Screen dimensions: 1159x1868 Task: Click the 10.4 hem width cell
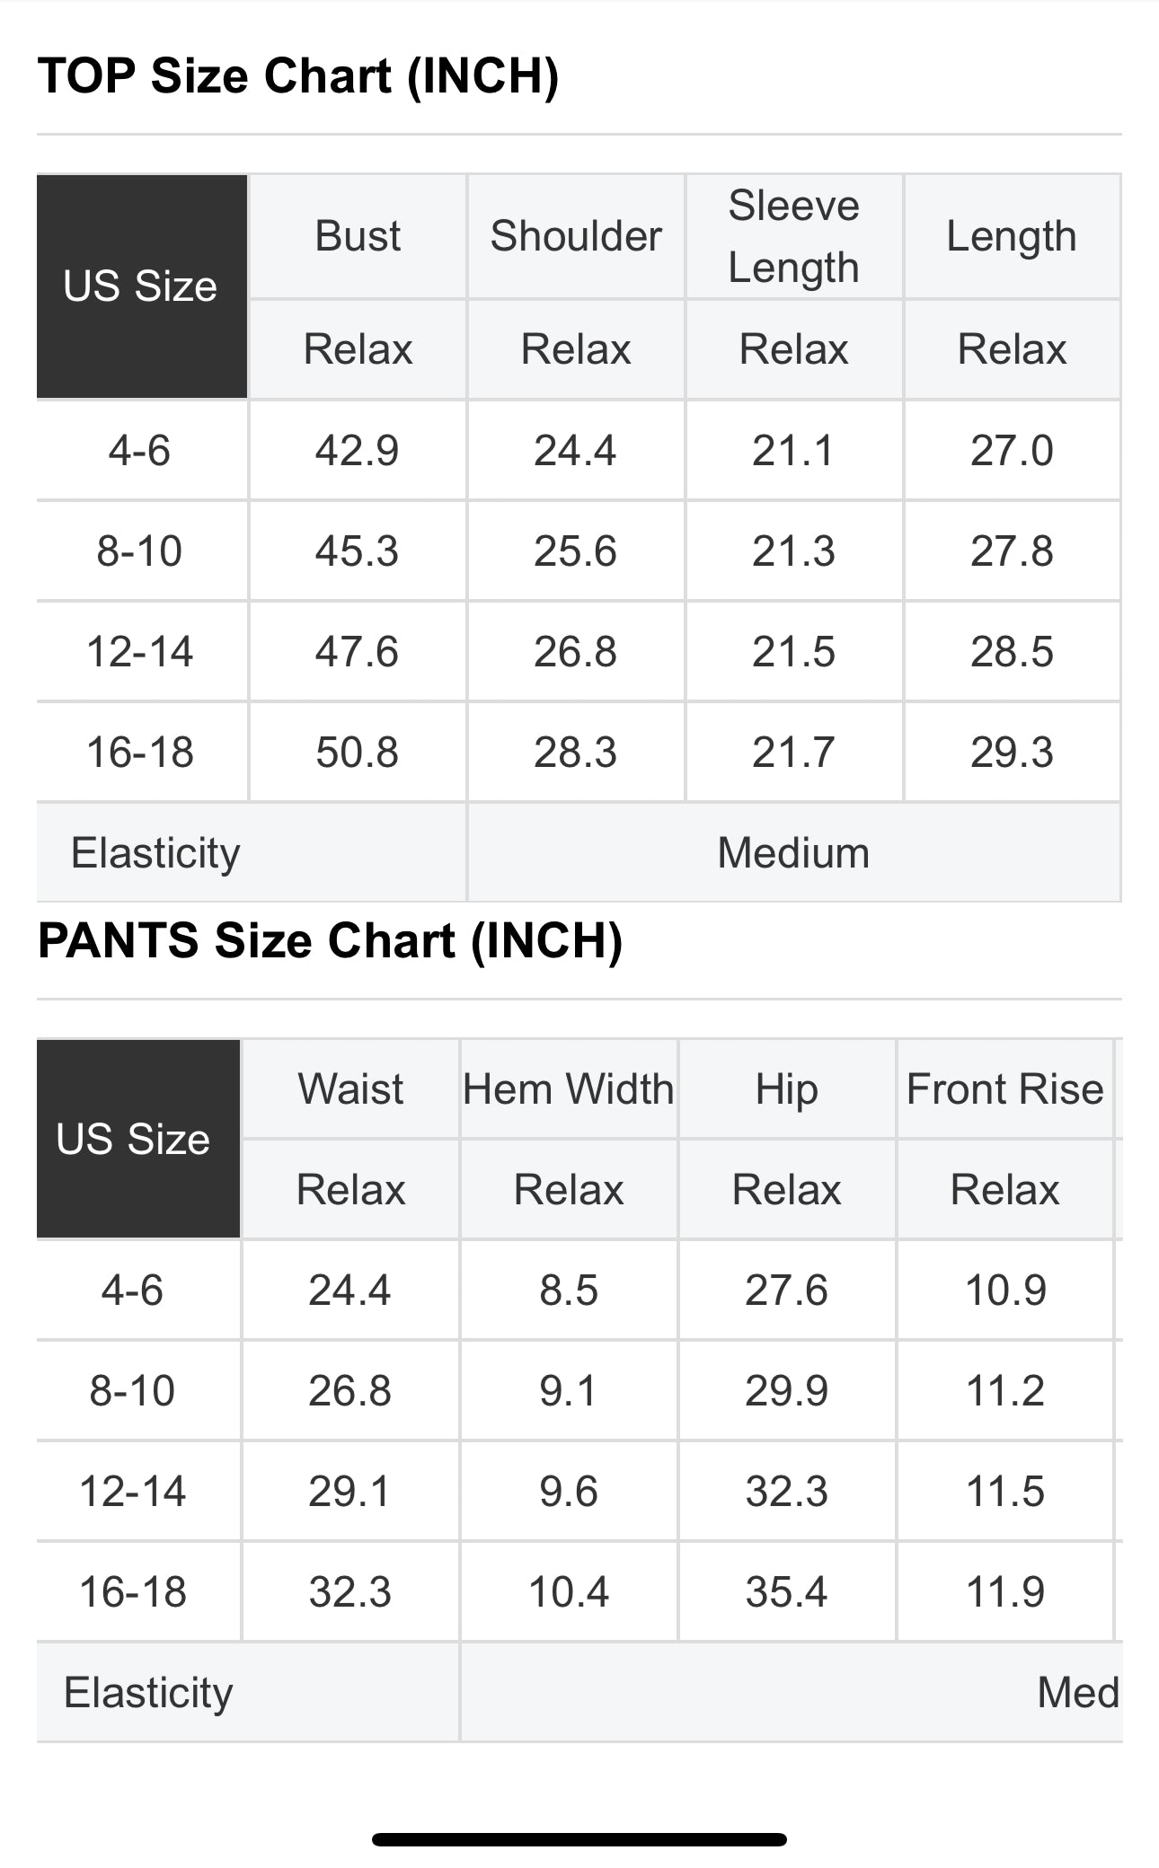pos(569,1591)
